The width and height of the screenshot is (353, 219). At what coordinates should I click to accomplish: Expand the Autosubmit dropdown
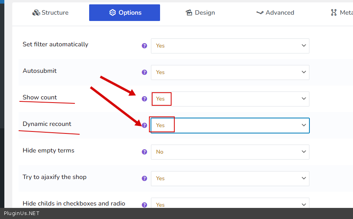click(x=230, y=72)
